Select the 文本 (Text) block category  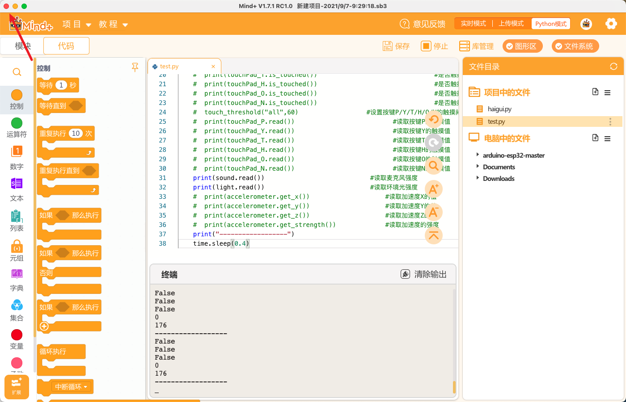(17, 190)
